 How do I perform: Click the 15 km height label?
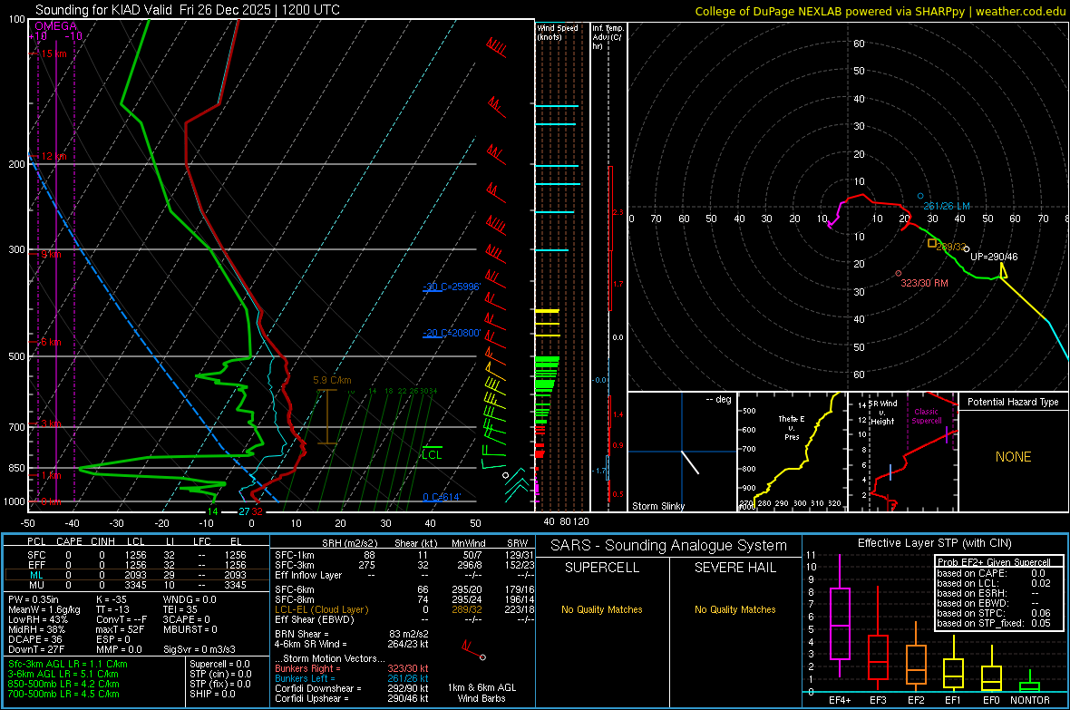pos(53,53)
